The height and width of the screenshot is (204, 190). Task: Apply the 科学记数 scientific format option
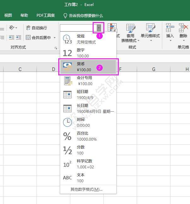[88, 164]
